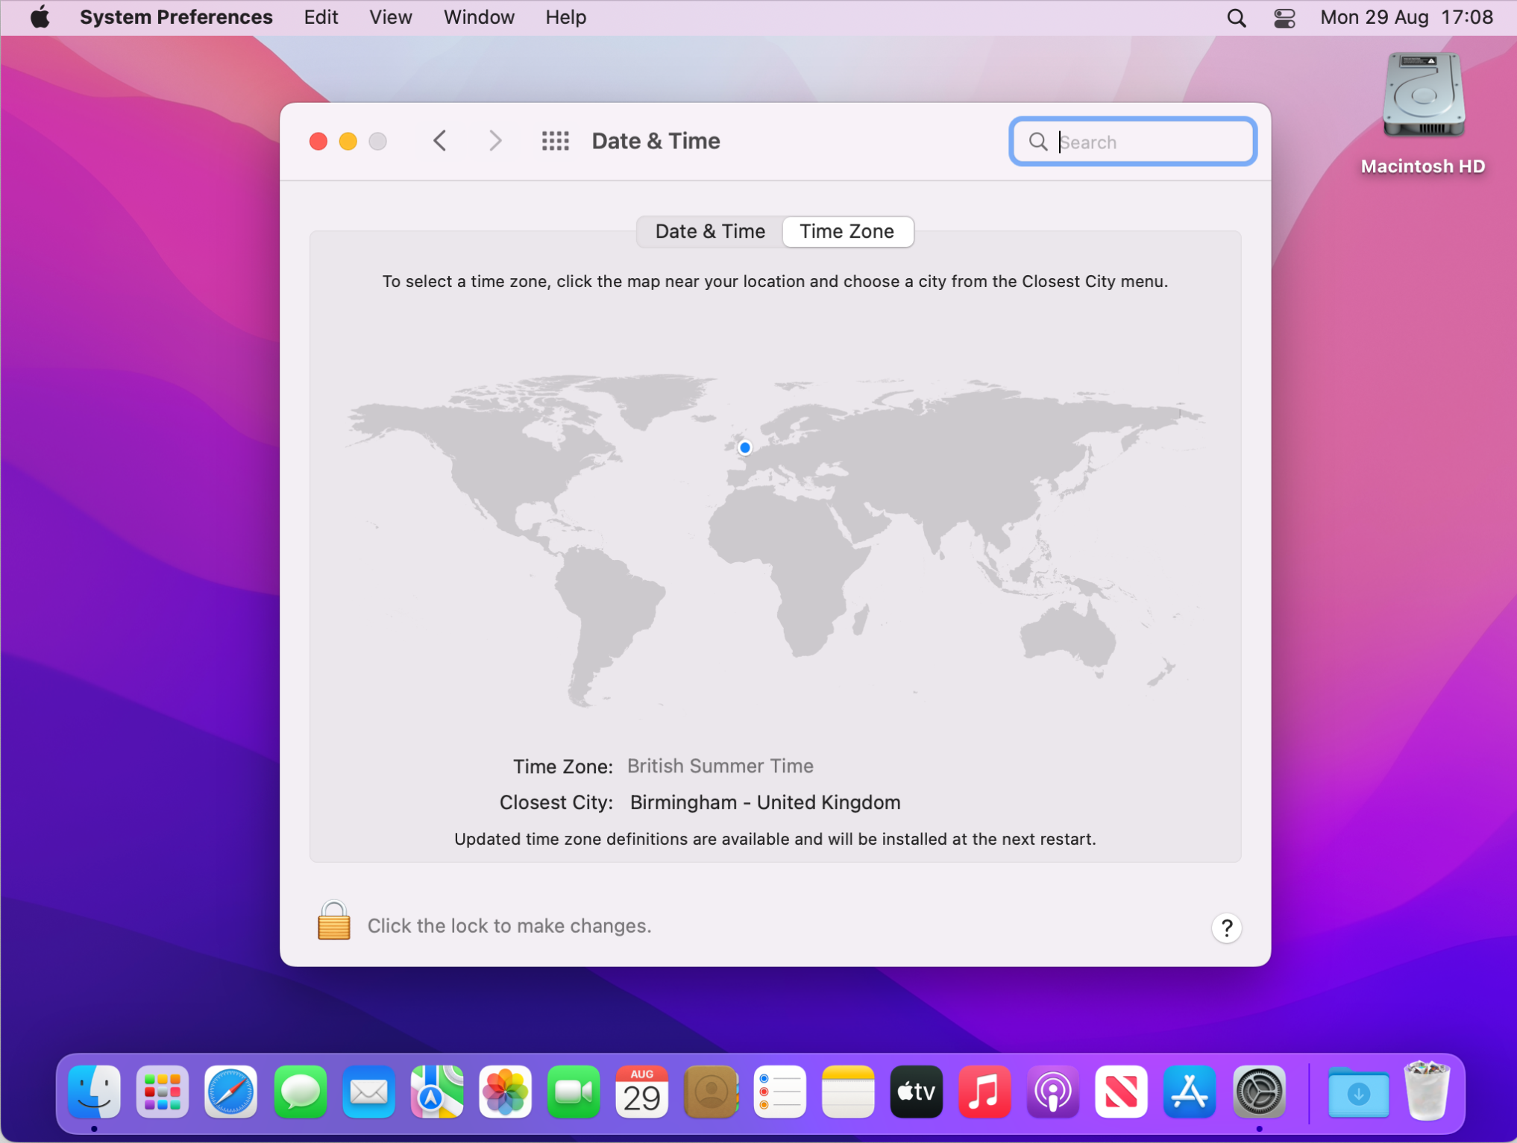This screenshot has height=1143, width=1517.
Task: Click the lock icon to make changes
Action: pos(333,921)
